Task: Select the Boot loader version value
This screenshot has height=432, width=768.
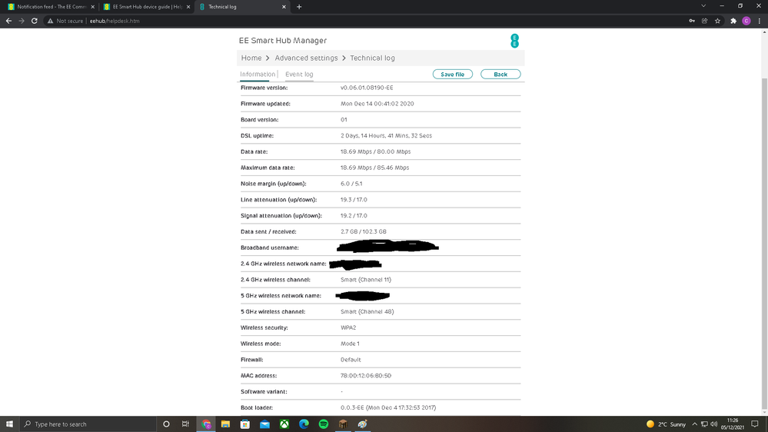Action: (388, 407)
